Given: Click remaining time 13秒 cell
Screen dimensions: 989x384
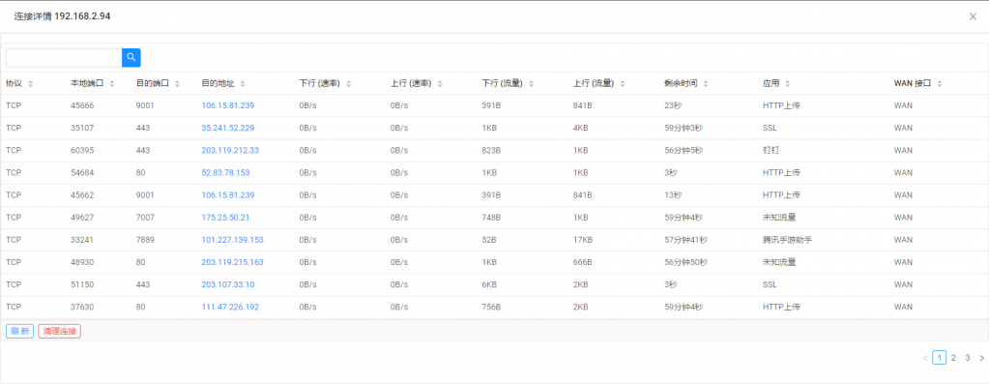Looking at the screenshot, I should [673, 194].
